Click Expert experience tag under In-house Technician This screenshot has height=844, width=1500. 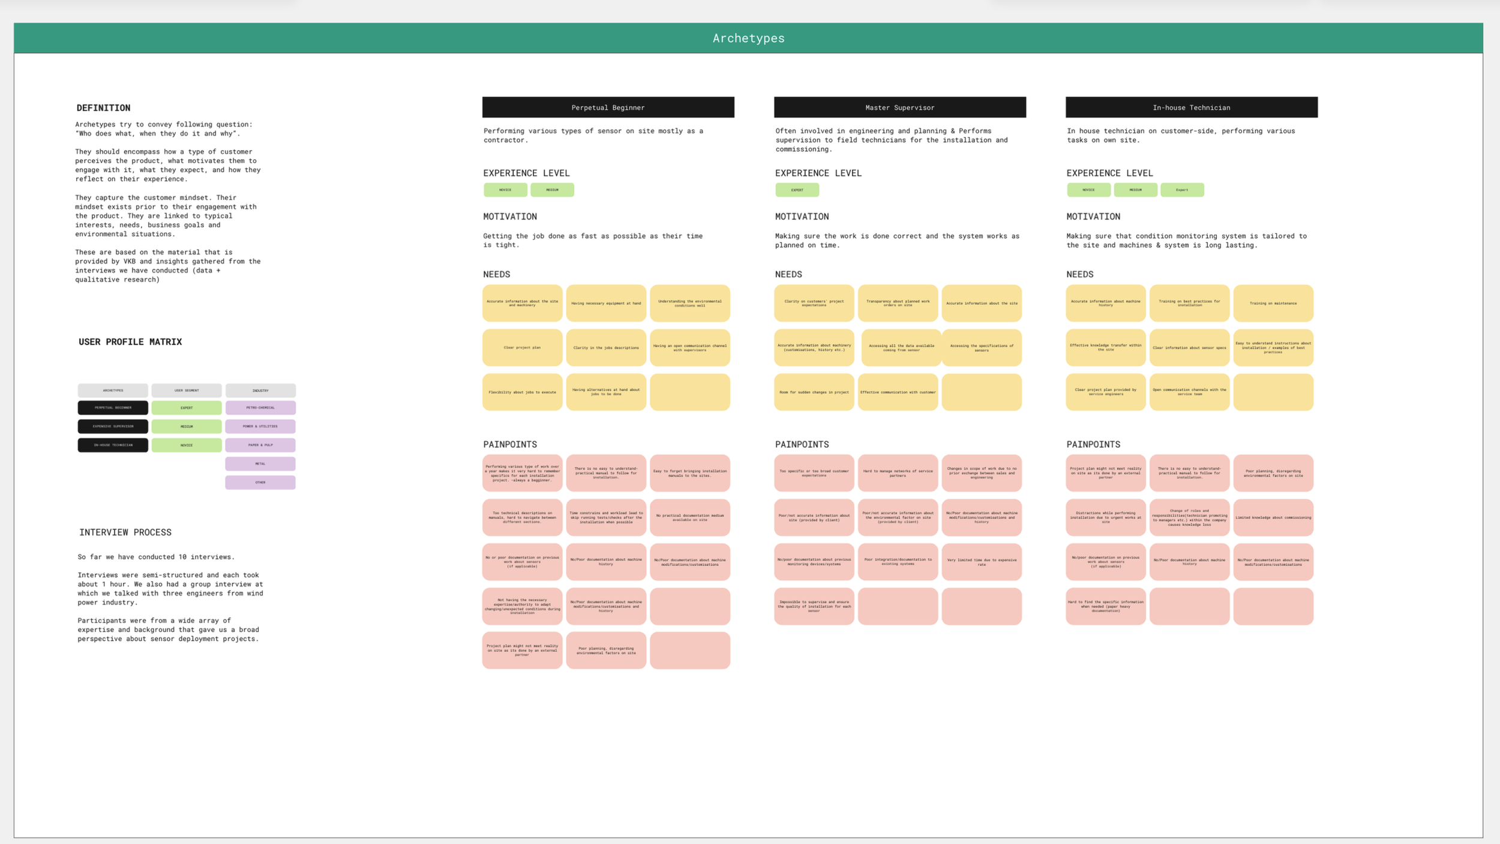click(1182, 190)
